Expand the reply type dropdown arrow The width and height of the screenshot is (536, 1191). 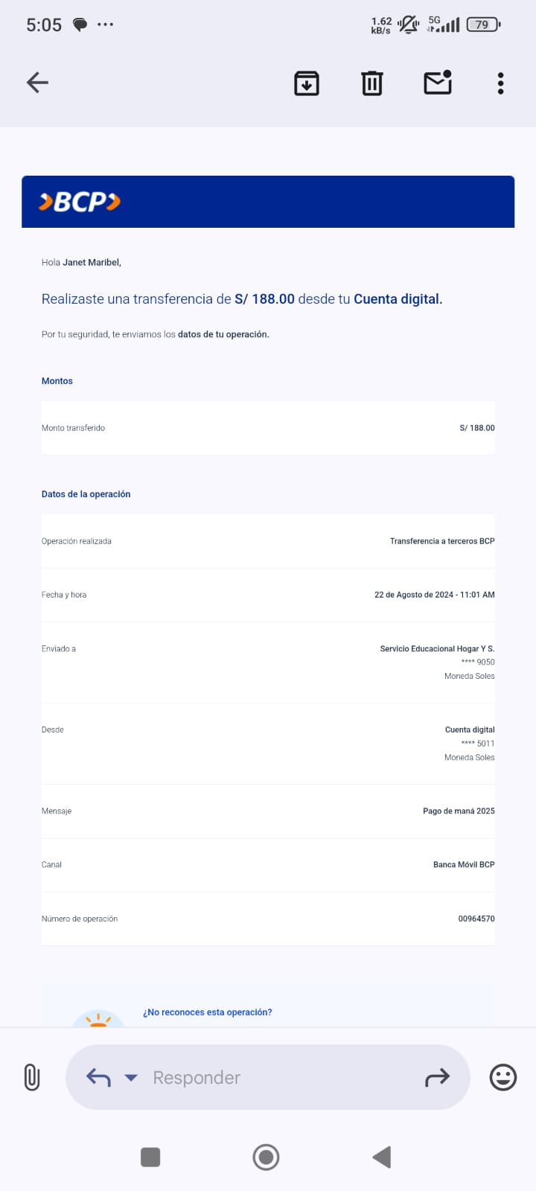[x=131, y=1077]
